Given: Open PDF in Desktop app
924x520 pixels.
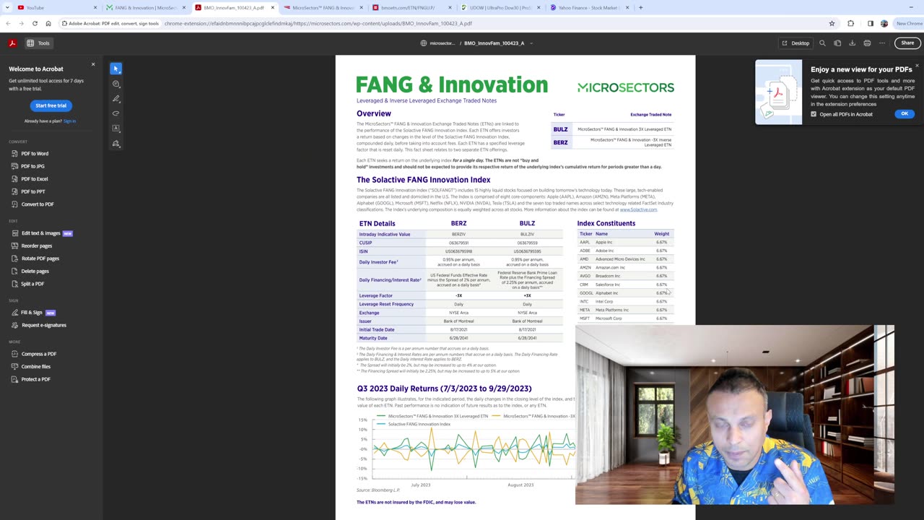Looking at the screenshot, I should (796, 43).
